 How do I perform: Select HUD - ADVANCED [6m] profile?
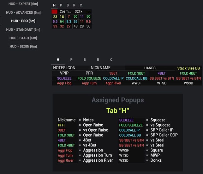point(23,12)
